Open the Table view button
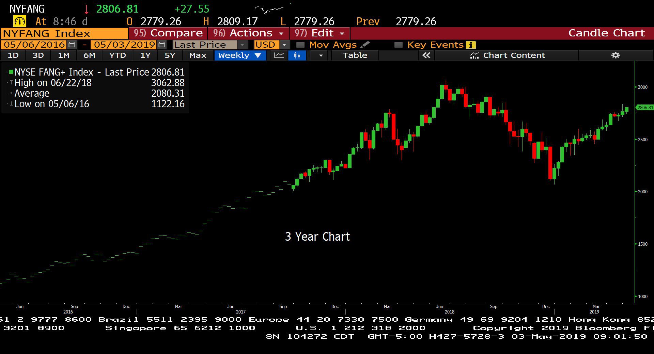The height and width of the screenshot is (354, 654). [x=355, y=55]
